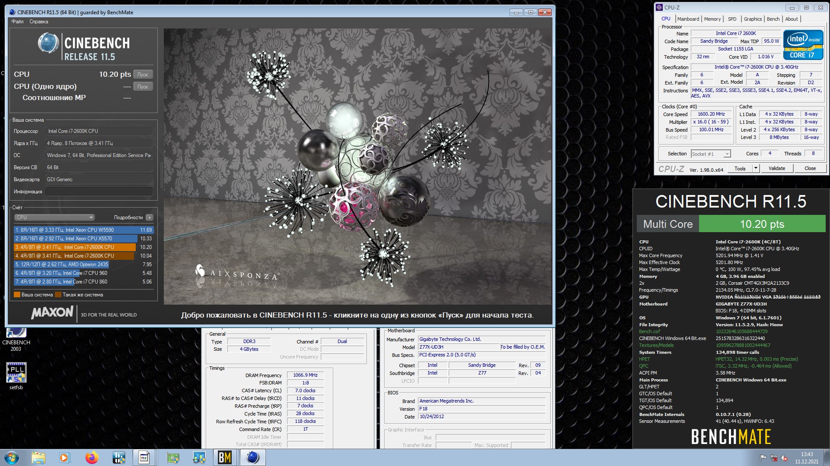This screenshot has width=830, height=466.
Task: Switch to the CINEBENCH taskbar icon
Action: [253, 457]
